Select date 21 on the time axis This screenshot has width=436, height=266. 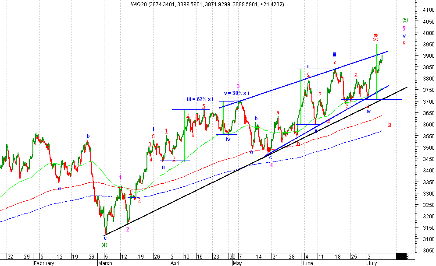click(275, 256)
